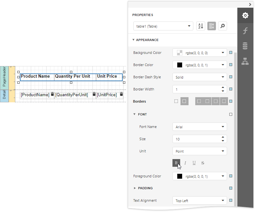Toggle Strikethrough font style

point(203,163)
